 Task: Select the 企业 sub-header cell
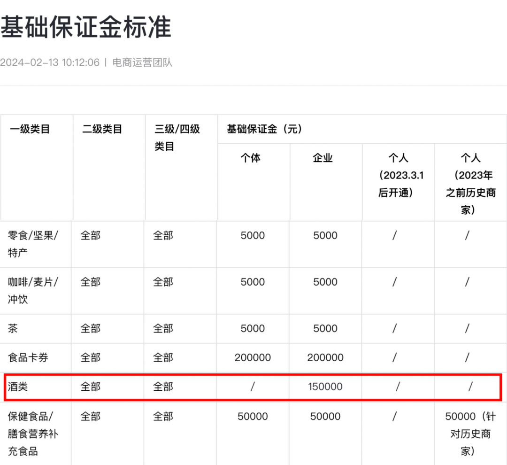coord(323,158)
